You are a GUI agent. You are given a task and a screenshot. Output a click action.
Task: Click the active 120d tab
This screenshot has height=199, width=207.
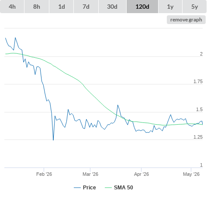click(x=142, y=7)
